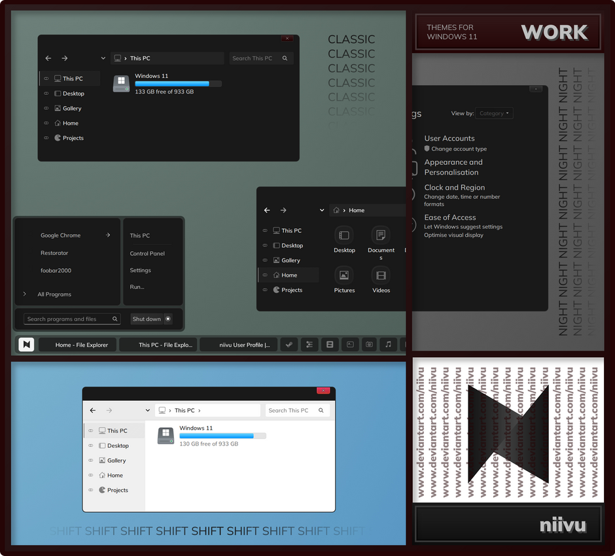Open Videos folder icon in Home window
This screenshot has height=556, width=615.
pos(381,275)
